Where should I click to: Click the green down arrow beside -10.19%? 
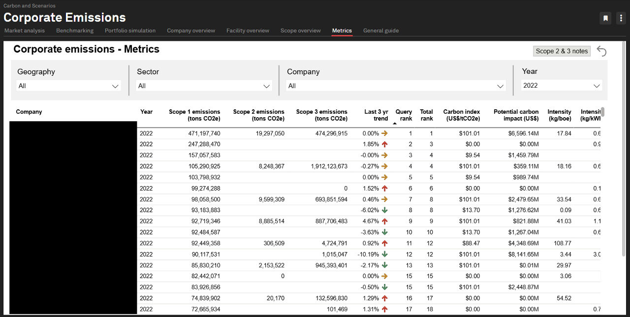(x=384, y=254)
